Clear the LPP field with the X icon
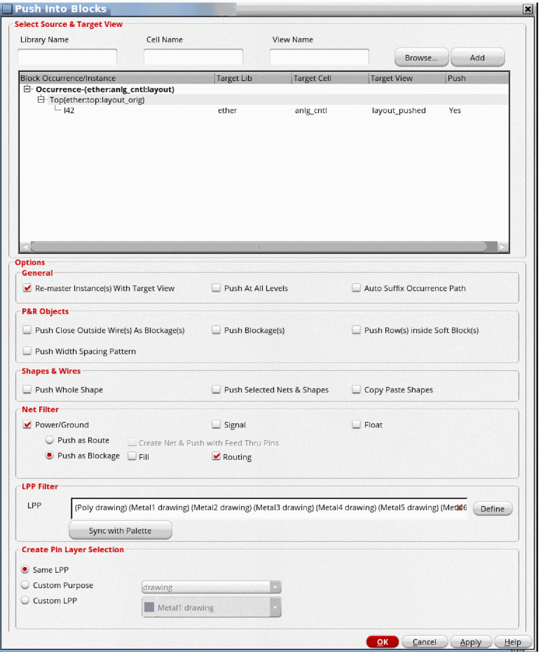The height and width of the screenshot is (652, 540). (x=459, y=507)
